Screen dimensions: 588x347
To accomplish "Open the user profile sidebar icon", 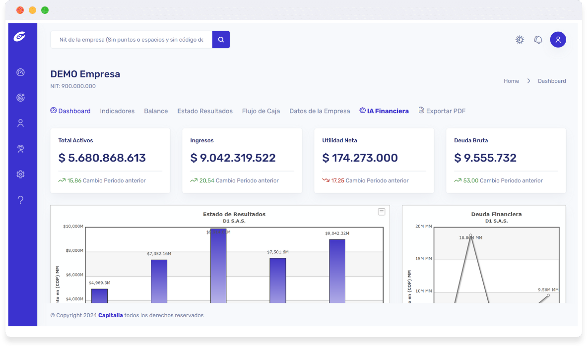I will point(20,123).
